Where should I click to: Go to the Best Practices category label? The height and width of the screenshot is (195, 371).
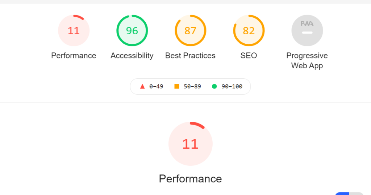pos(190,56)
